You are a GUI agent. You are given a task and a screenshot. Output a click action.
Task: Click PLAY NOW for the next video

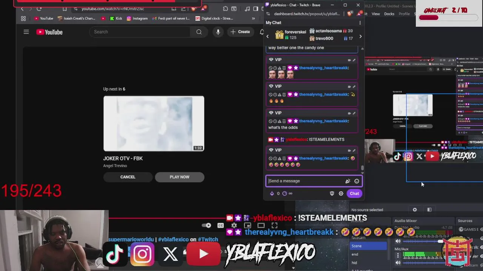coord(180,177)
